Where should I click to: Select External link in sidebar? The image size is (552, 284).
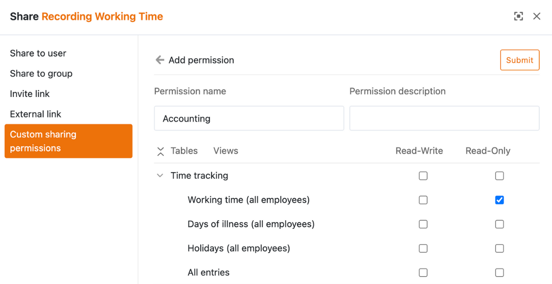(35, 114)
